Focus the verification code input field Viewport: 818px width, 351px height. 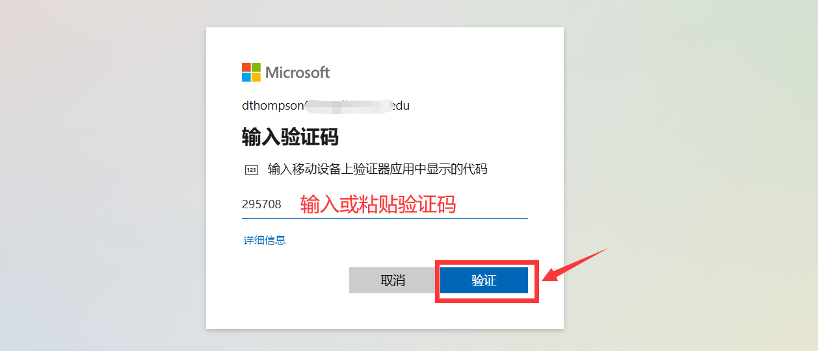click(x=385, y=204)
